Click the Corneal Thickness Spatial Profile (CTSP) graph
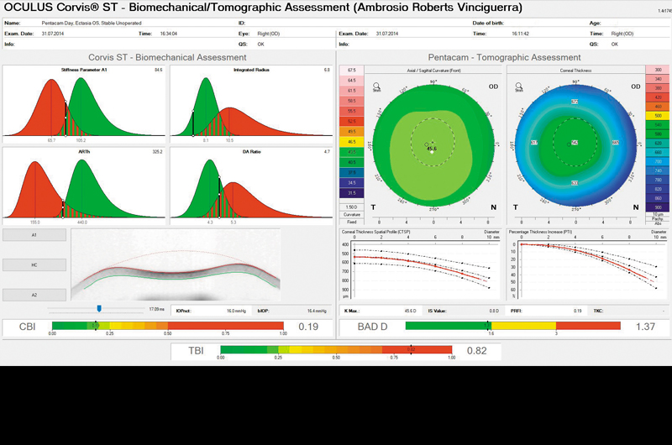 420,264
